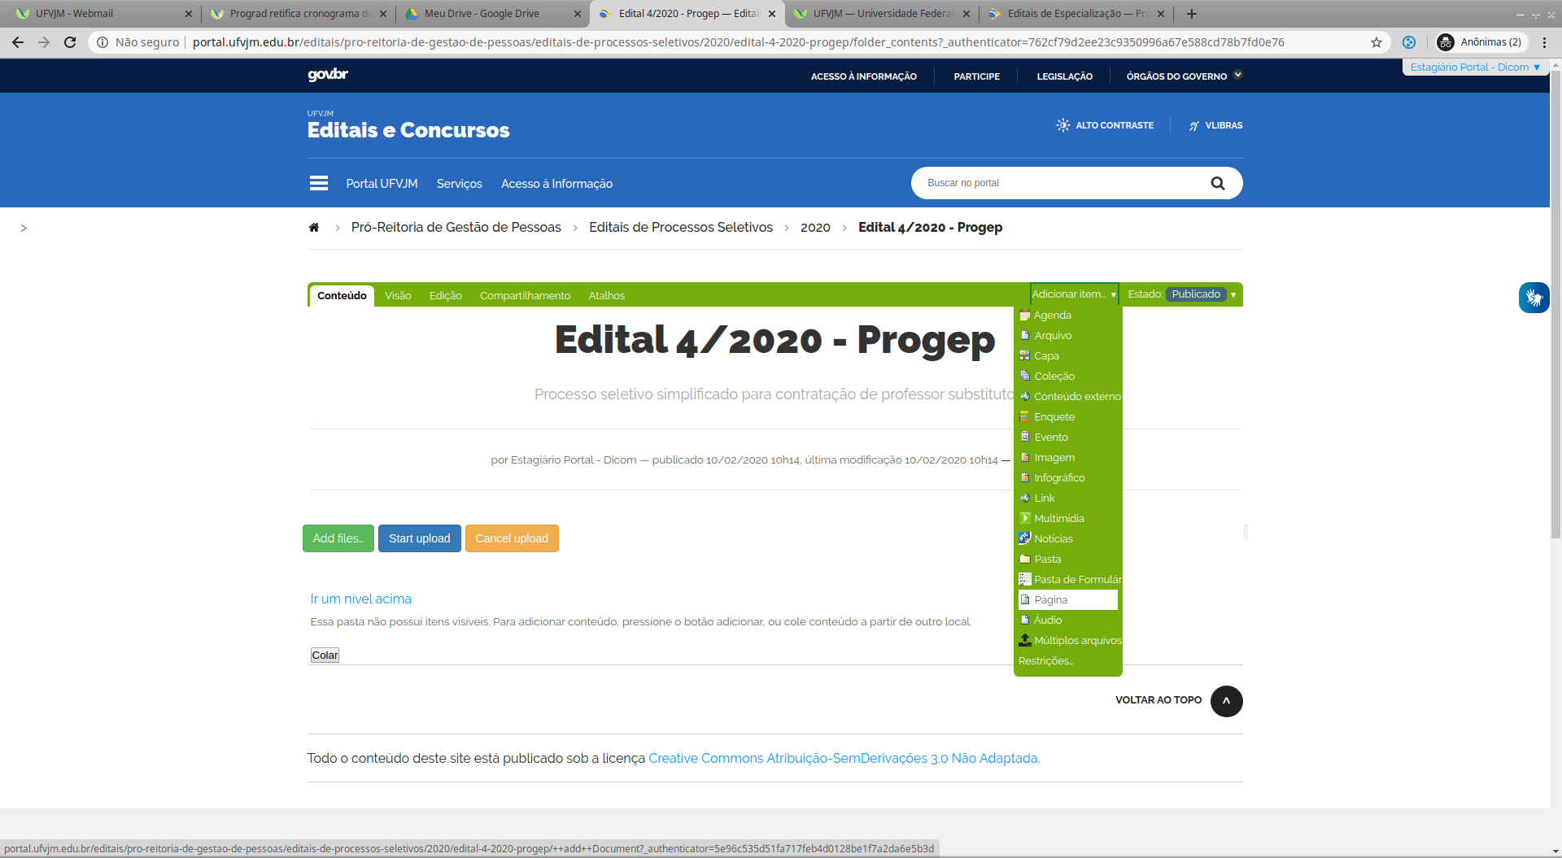Switch to the Edição tab
Viewport: 1562px width, 858px height.
(x=445, y=296)
